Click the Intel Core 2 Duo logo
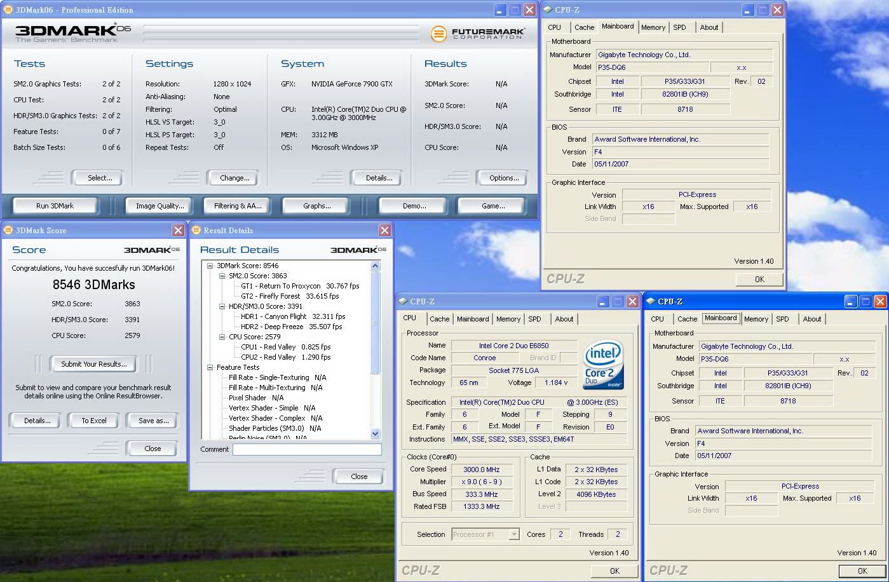The width and height of the screenshot is (889, 582). tap(603, 365)
